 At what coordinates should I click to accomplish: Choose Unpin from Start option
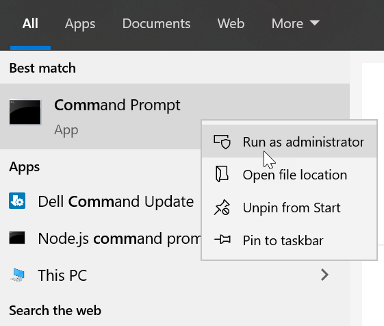point(289,208)
